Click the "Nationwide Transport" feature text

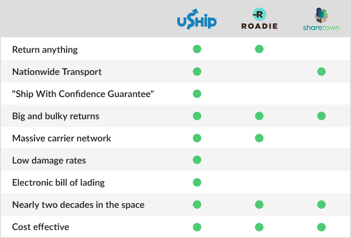tap(57, 72)
